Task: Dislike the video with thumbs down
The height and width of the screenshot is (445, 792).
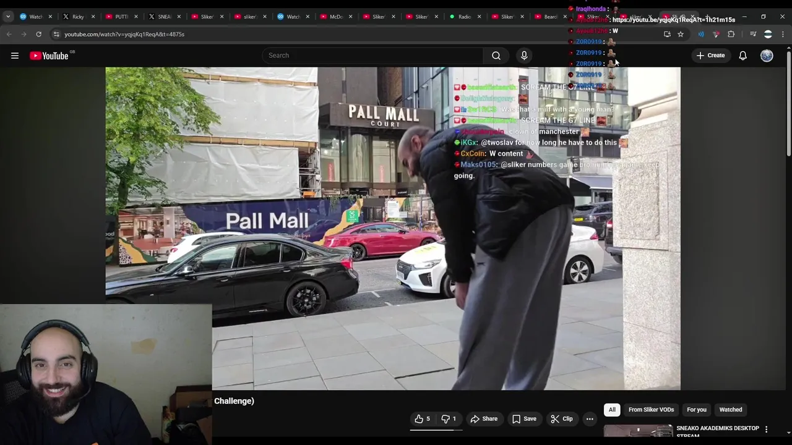Action: [x=449, y=419]
